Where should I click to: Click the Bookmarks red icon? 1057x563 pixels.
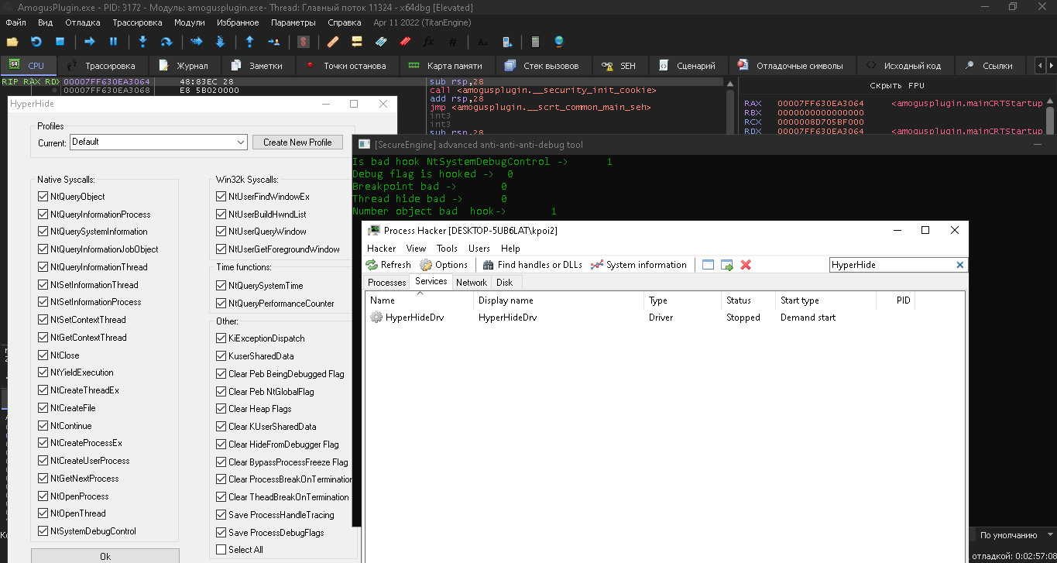(405, 42)
